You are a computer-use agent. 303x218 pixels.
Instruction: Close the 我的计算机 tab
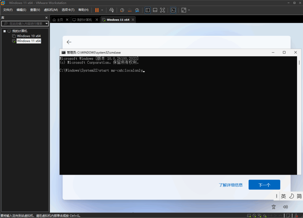[97, 20]
